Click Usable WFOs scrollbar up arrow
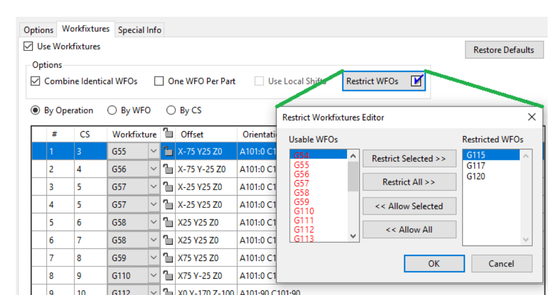 tap(353, 156)
